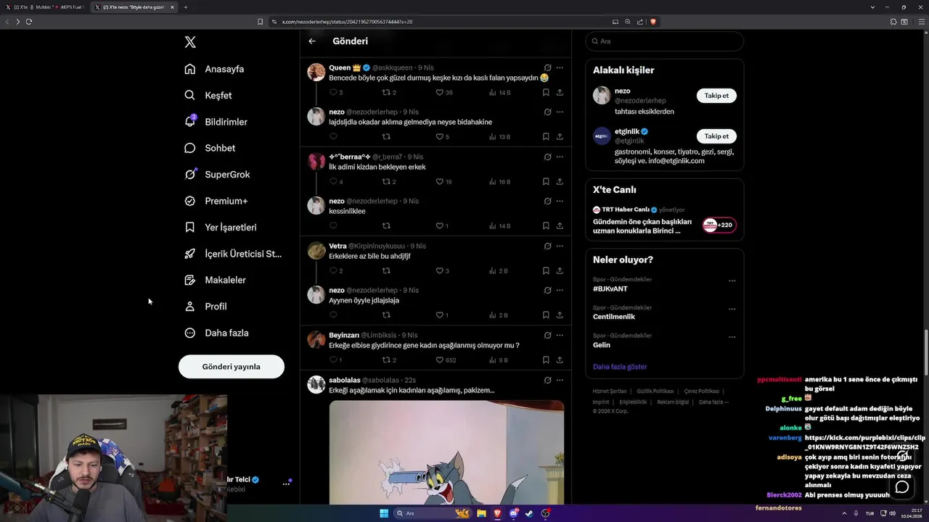929x522 pixels.
Task: Open #BJKvANT trending topic
Action: pyautogui.click(x=610, y=289)
